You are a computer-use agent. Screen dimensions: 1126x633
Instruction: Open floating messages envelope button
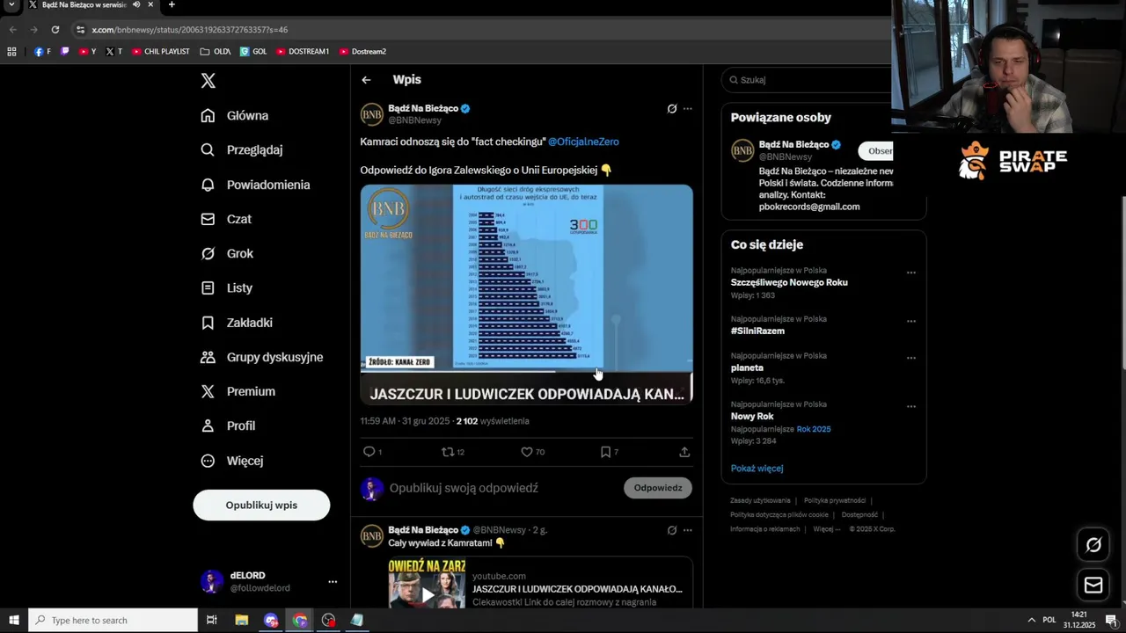click(1093, 585)
